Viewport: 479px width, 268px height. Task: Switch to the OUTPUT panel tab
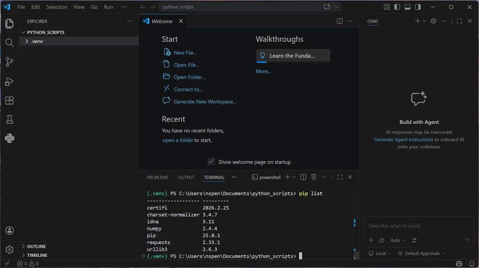pyautogui.click(x=186, y=177)
